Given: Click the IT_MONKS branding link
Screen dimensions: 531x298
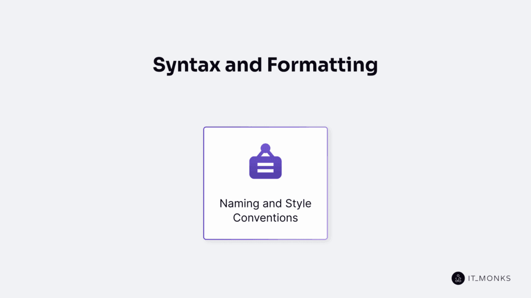Looking at the screenshot, I should [x=481, y=278].
